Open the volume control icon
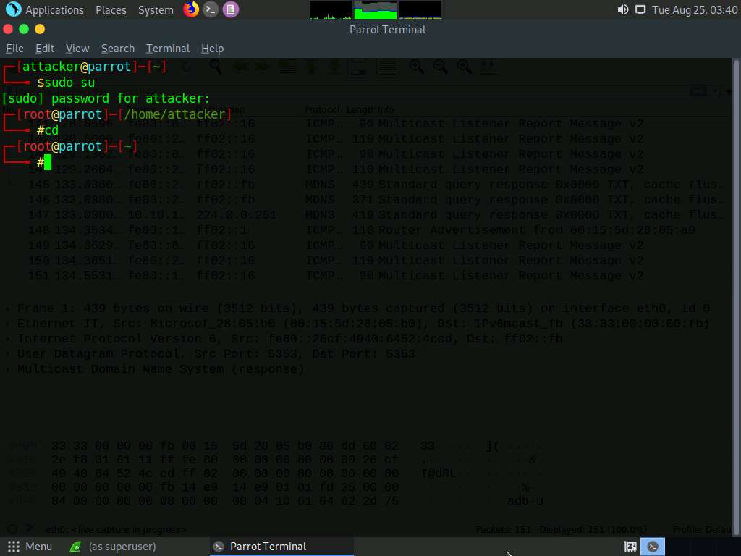 (623, 9)
